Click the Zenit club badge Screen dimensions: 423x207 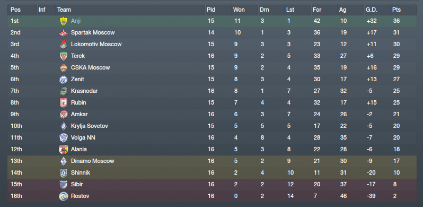64,80
